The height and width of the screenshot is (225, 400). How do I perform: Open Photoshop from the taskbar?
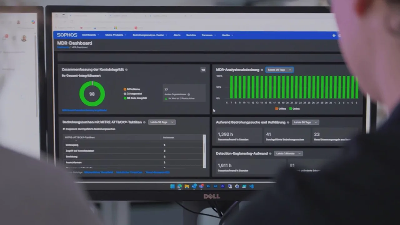(208, 186)
